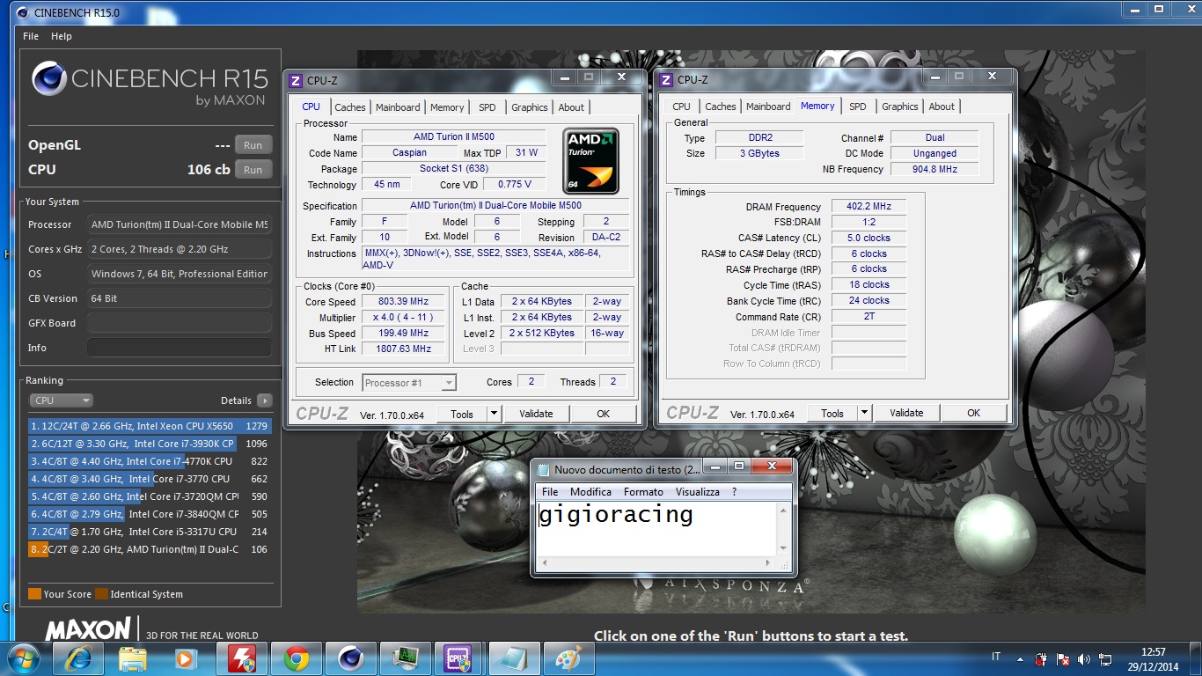Click the volume speaker tray icon
The image size is (1202, 676).
tap(1083, 658)
